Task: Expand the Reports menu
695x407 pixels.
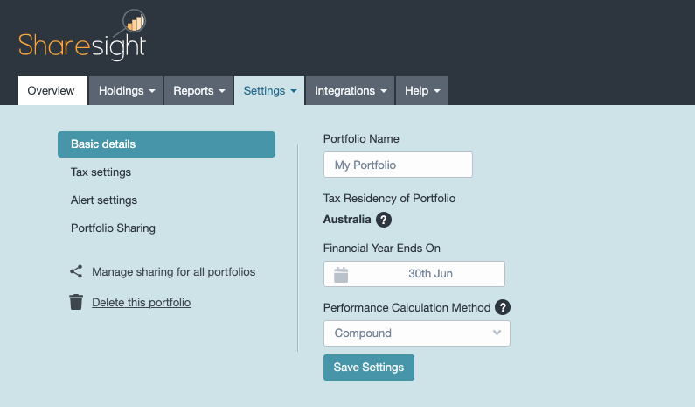Action: coord(198,90)
